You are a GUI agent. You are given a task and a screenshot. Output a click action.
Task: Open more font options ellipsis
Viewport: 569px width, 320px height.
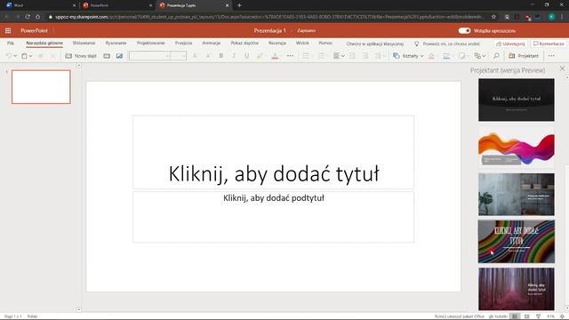click(x=290, y=56)
